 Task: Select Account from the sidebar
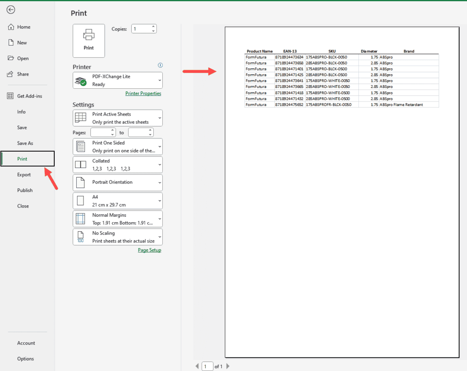pos(26,343)
